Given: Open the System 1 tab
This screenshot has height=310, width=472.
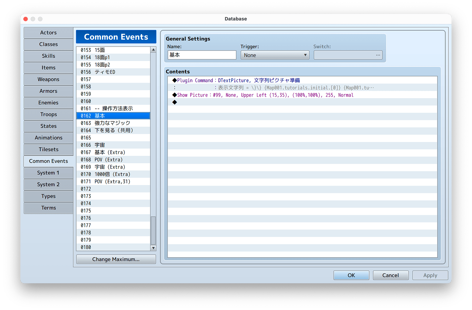Looking at the screenshot, I should pos(48,173).
